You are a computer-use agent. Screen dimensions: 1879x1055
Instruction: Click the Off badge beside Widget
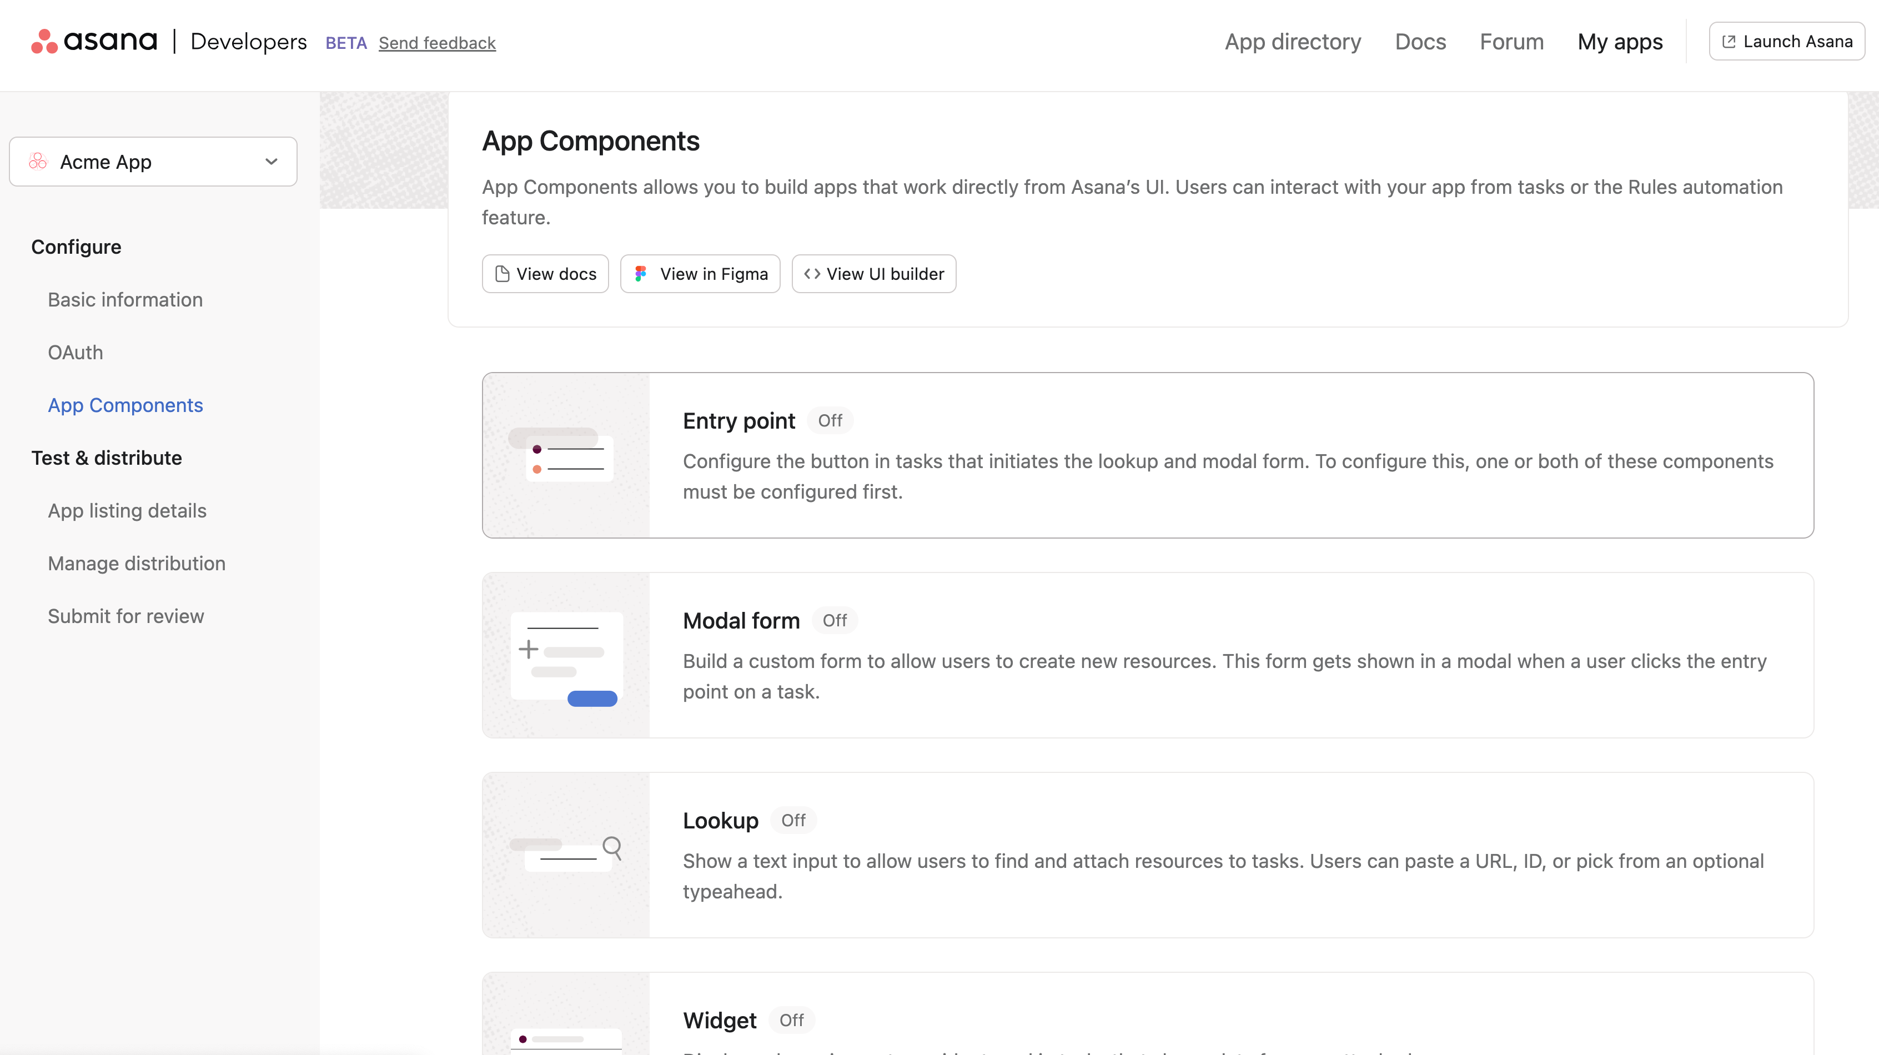tap(791, 1021)
